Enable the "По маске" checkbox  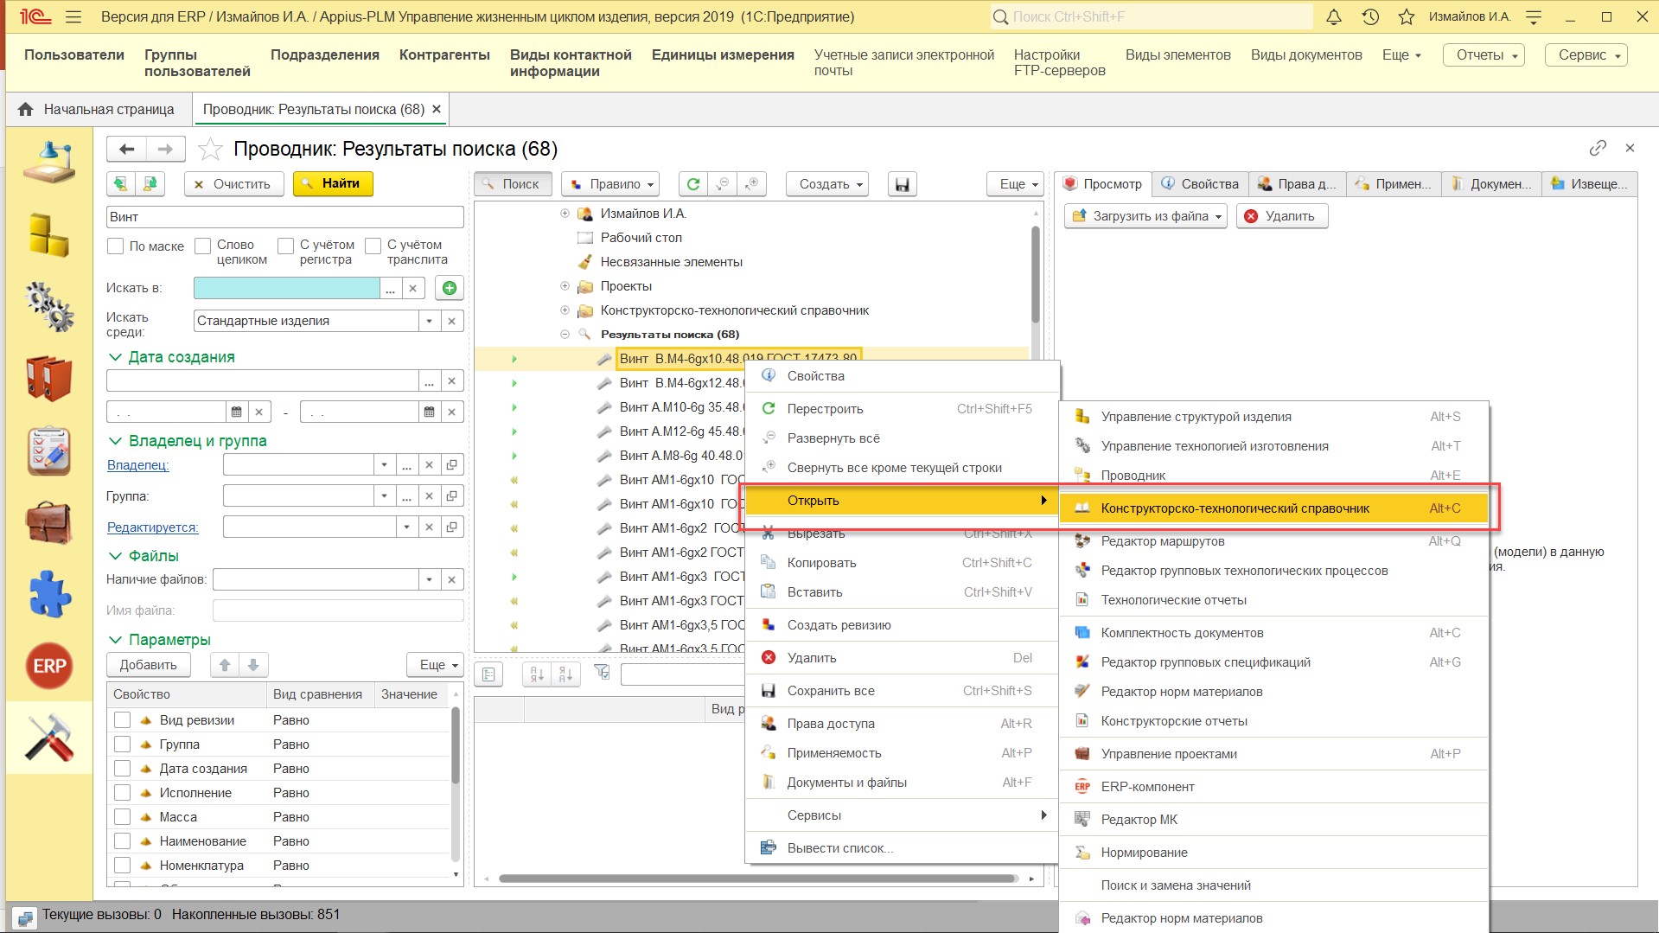116,246
